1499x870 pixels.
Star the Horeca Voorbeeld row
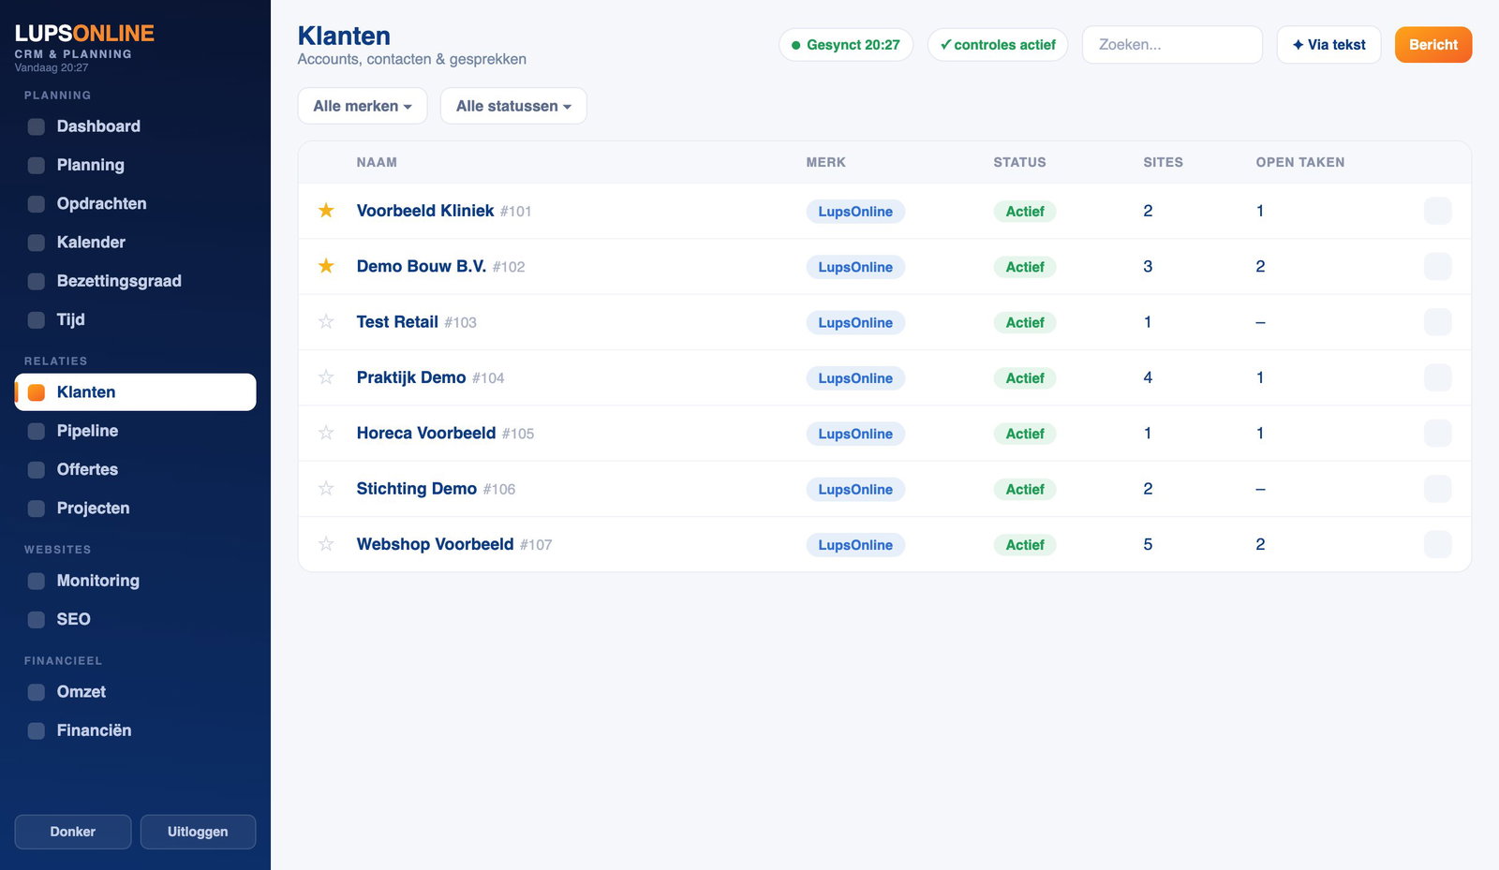pos(326,433)
